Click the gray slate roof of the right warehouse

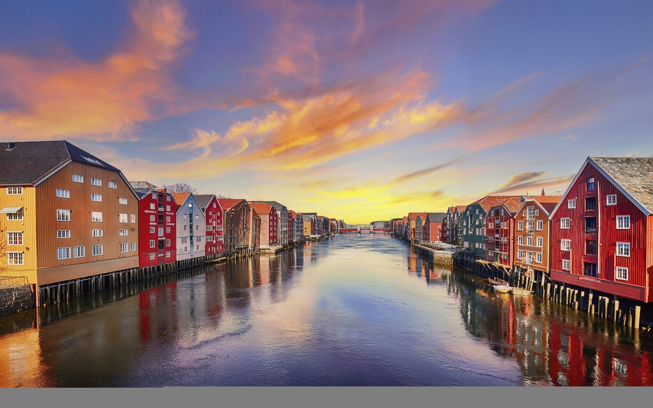tap(631, 174)
